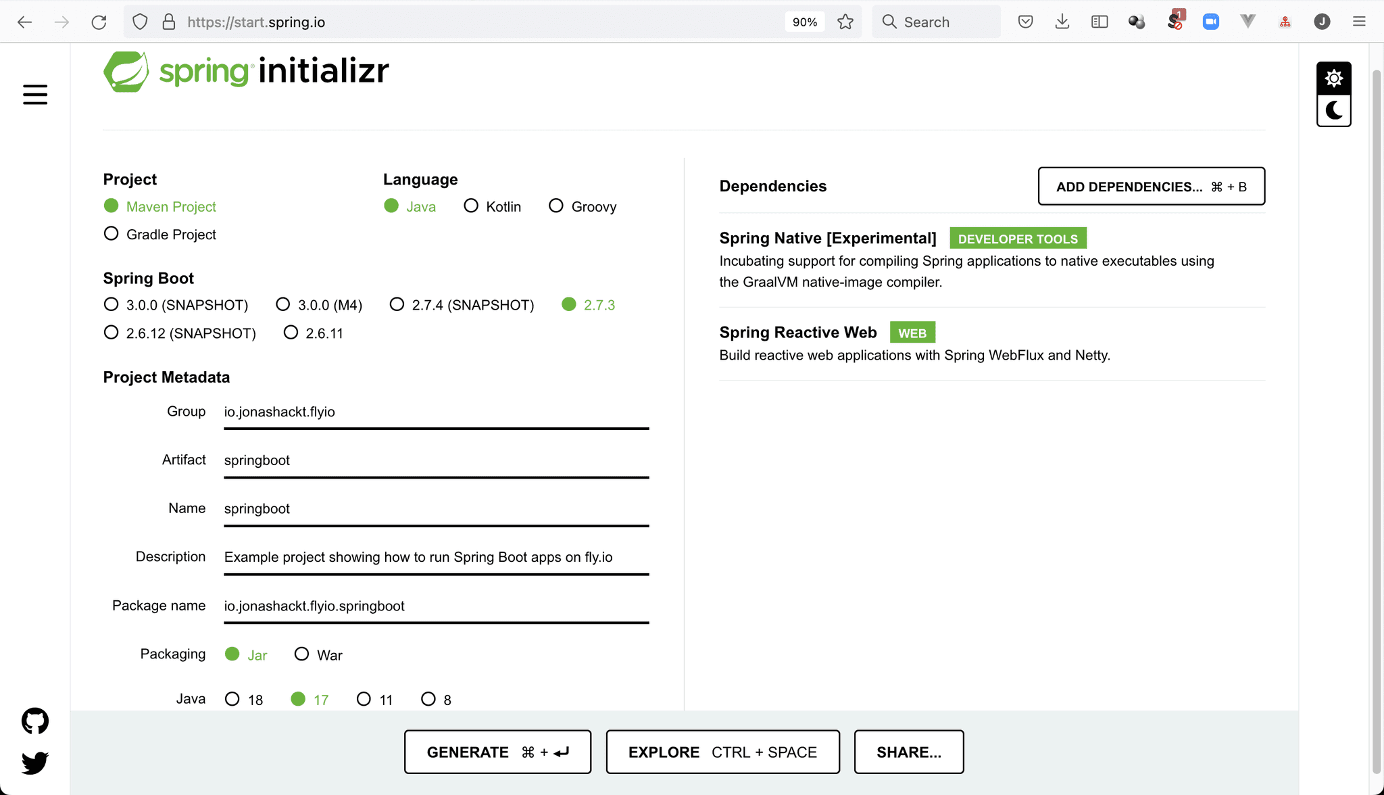Select Java version 11
Screen dimensions: 1384x795
pos(364,699)
